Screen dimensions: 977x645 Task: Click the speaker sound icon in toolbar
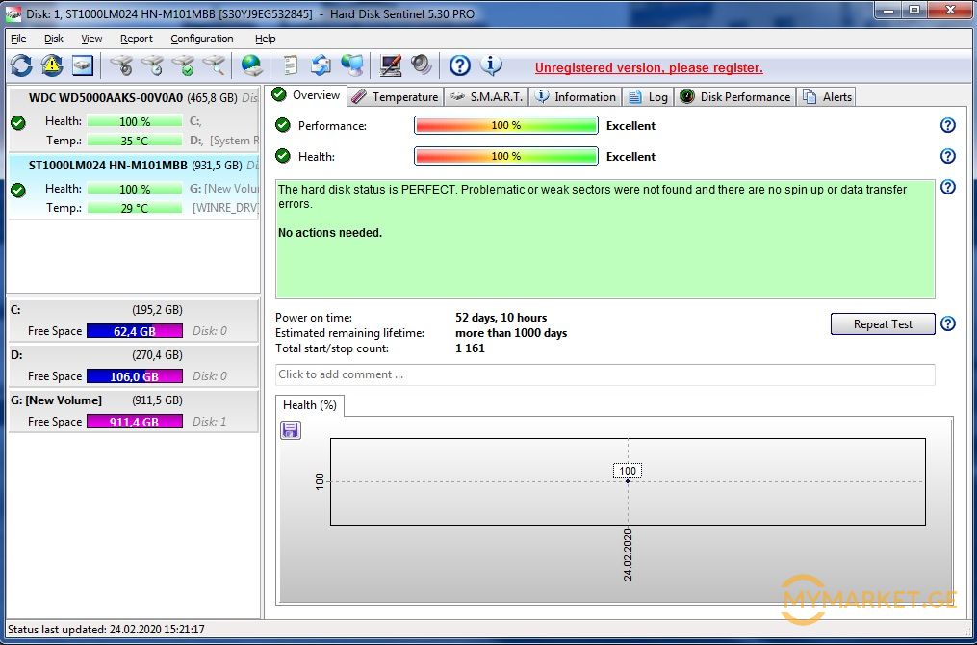point(422,64)
